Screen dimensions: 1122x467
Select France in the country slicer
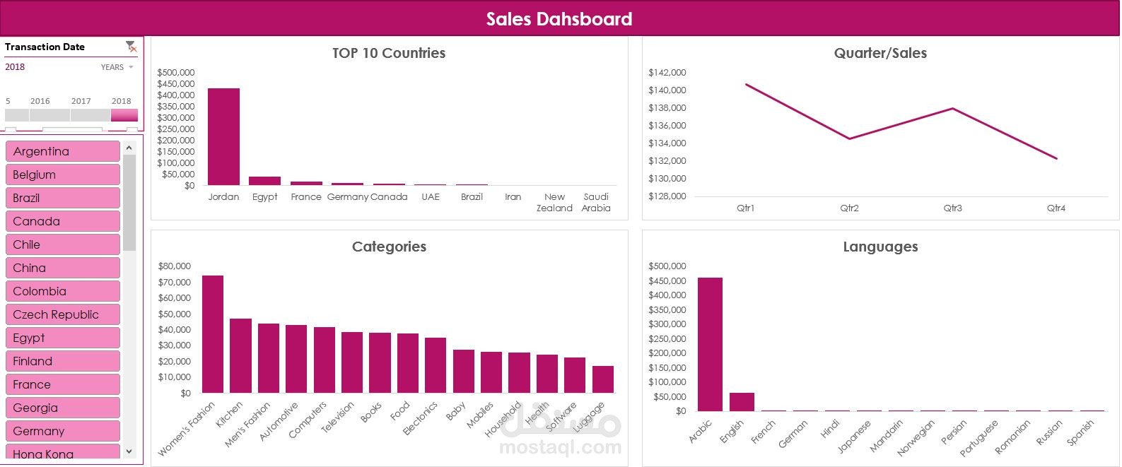pos(62,384)
